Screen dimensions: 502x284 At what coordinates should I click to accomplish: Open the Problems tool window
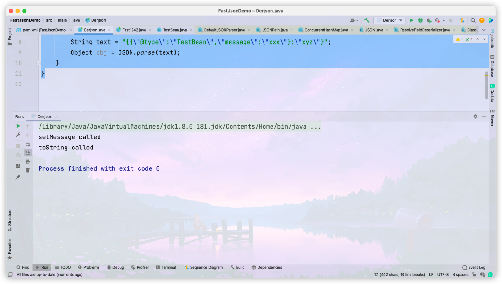point(89,267)
